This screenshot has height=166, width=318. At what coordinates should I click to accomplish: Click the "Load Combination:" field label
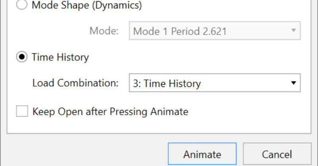tap(76, 83)
